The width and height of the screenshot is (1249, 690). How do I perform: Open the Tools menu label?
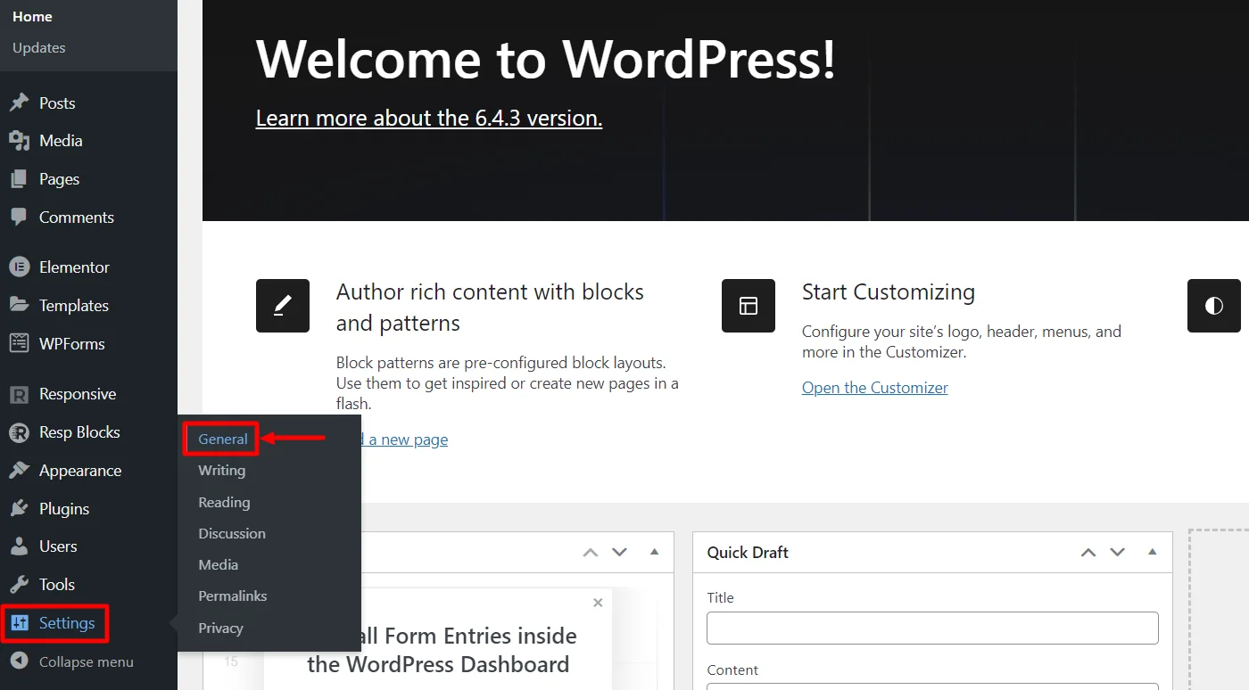pos(57,585)
